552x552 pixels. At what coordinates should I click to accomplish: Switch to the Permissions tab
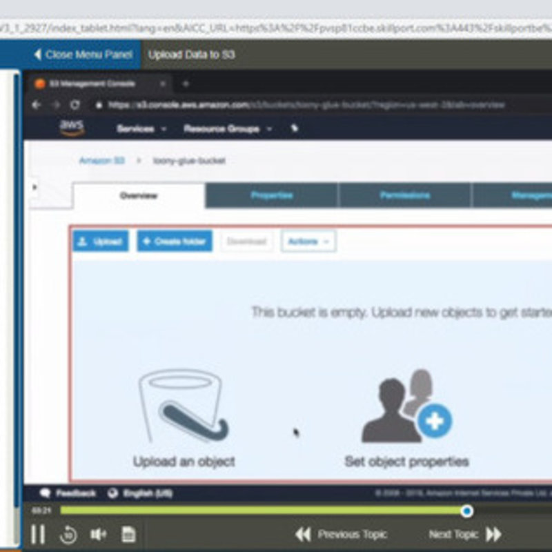405,195
